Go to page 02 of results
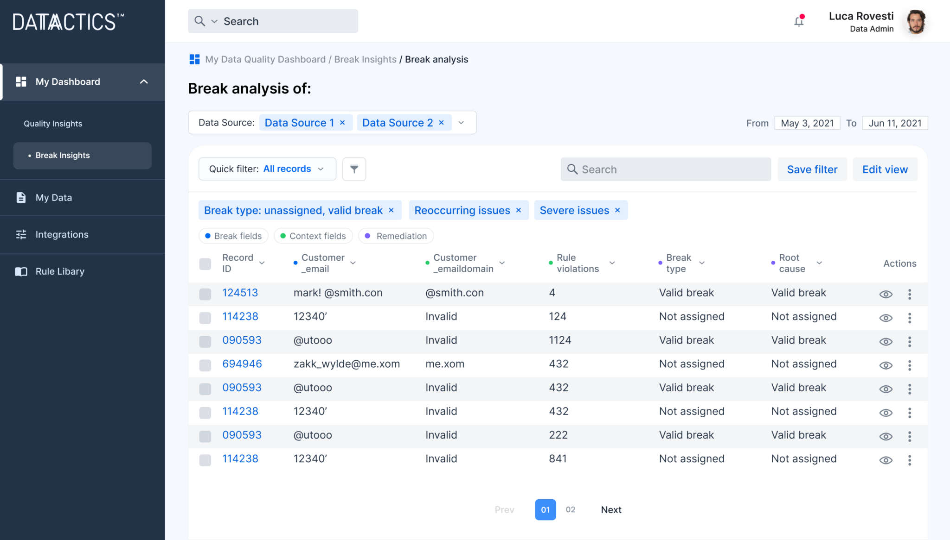Image resolution: width=950 pixels, height=540 pixels. click(570, 509)
